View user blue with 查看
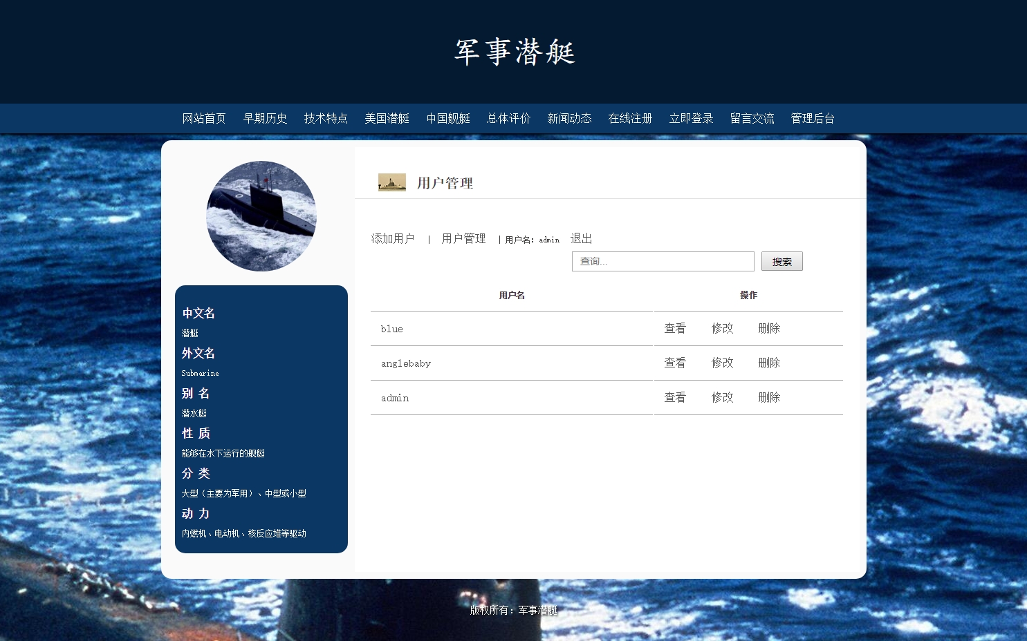Screen dimensions: 1027x641 pyautogui.click(x=675, y=328)
